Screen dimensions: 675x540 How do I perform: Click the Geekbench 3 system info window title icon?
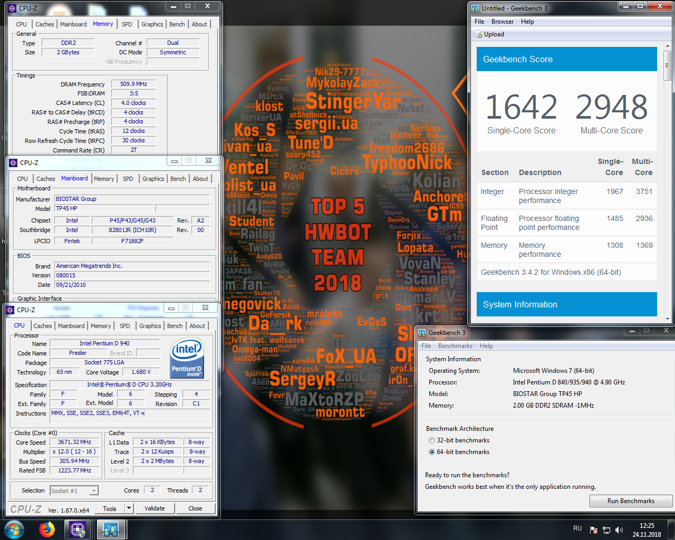click(422, 332)
